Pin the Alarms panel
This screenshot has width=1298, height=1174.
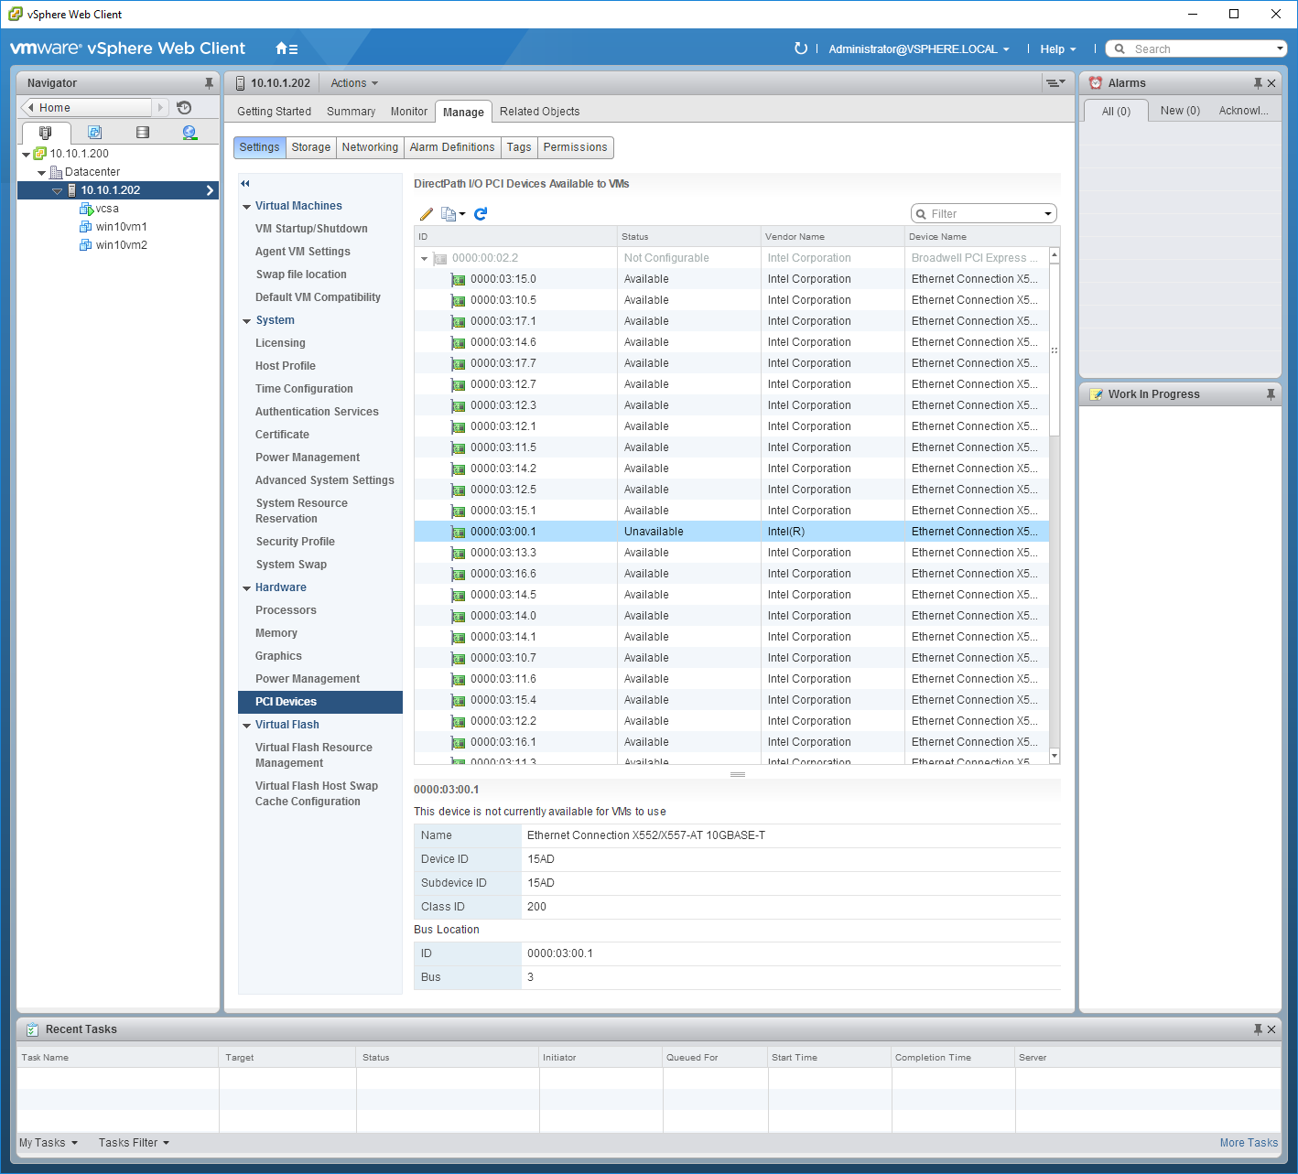pyautogui.click(x=1258, y=83)
